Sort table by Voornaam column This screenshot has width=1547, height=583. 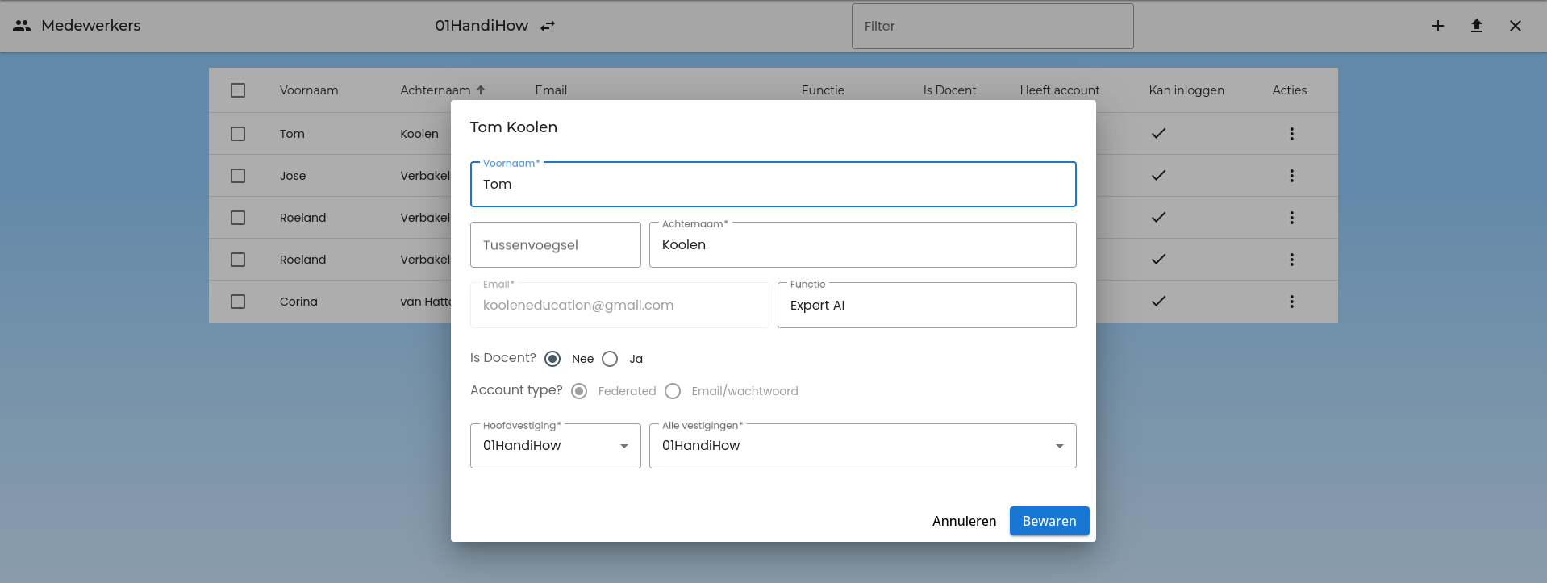[x=309, y=90]
